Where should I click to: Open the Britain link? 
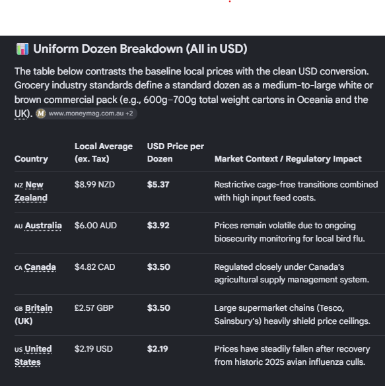[39, 307]
